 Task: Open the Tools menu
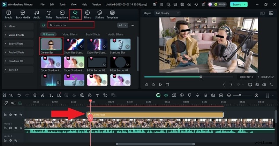coord(62,5)
